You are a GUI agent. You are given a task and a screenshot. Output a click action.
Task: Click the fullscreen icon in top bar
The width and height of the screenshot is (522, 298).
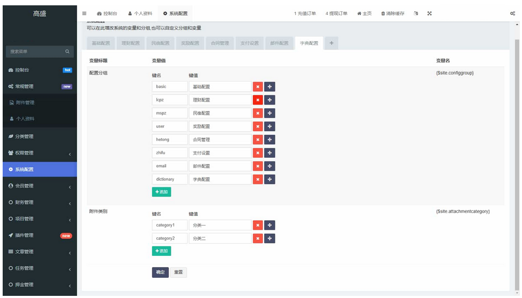pos(429,13)
